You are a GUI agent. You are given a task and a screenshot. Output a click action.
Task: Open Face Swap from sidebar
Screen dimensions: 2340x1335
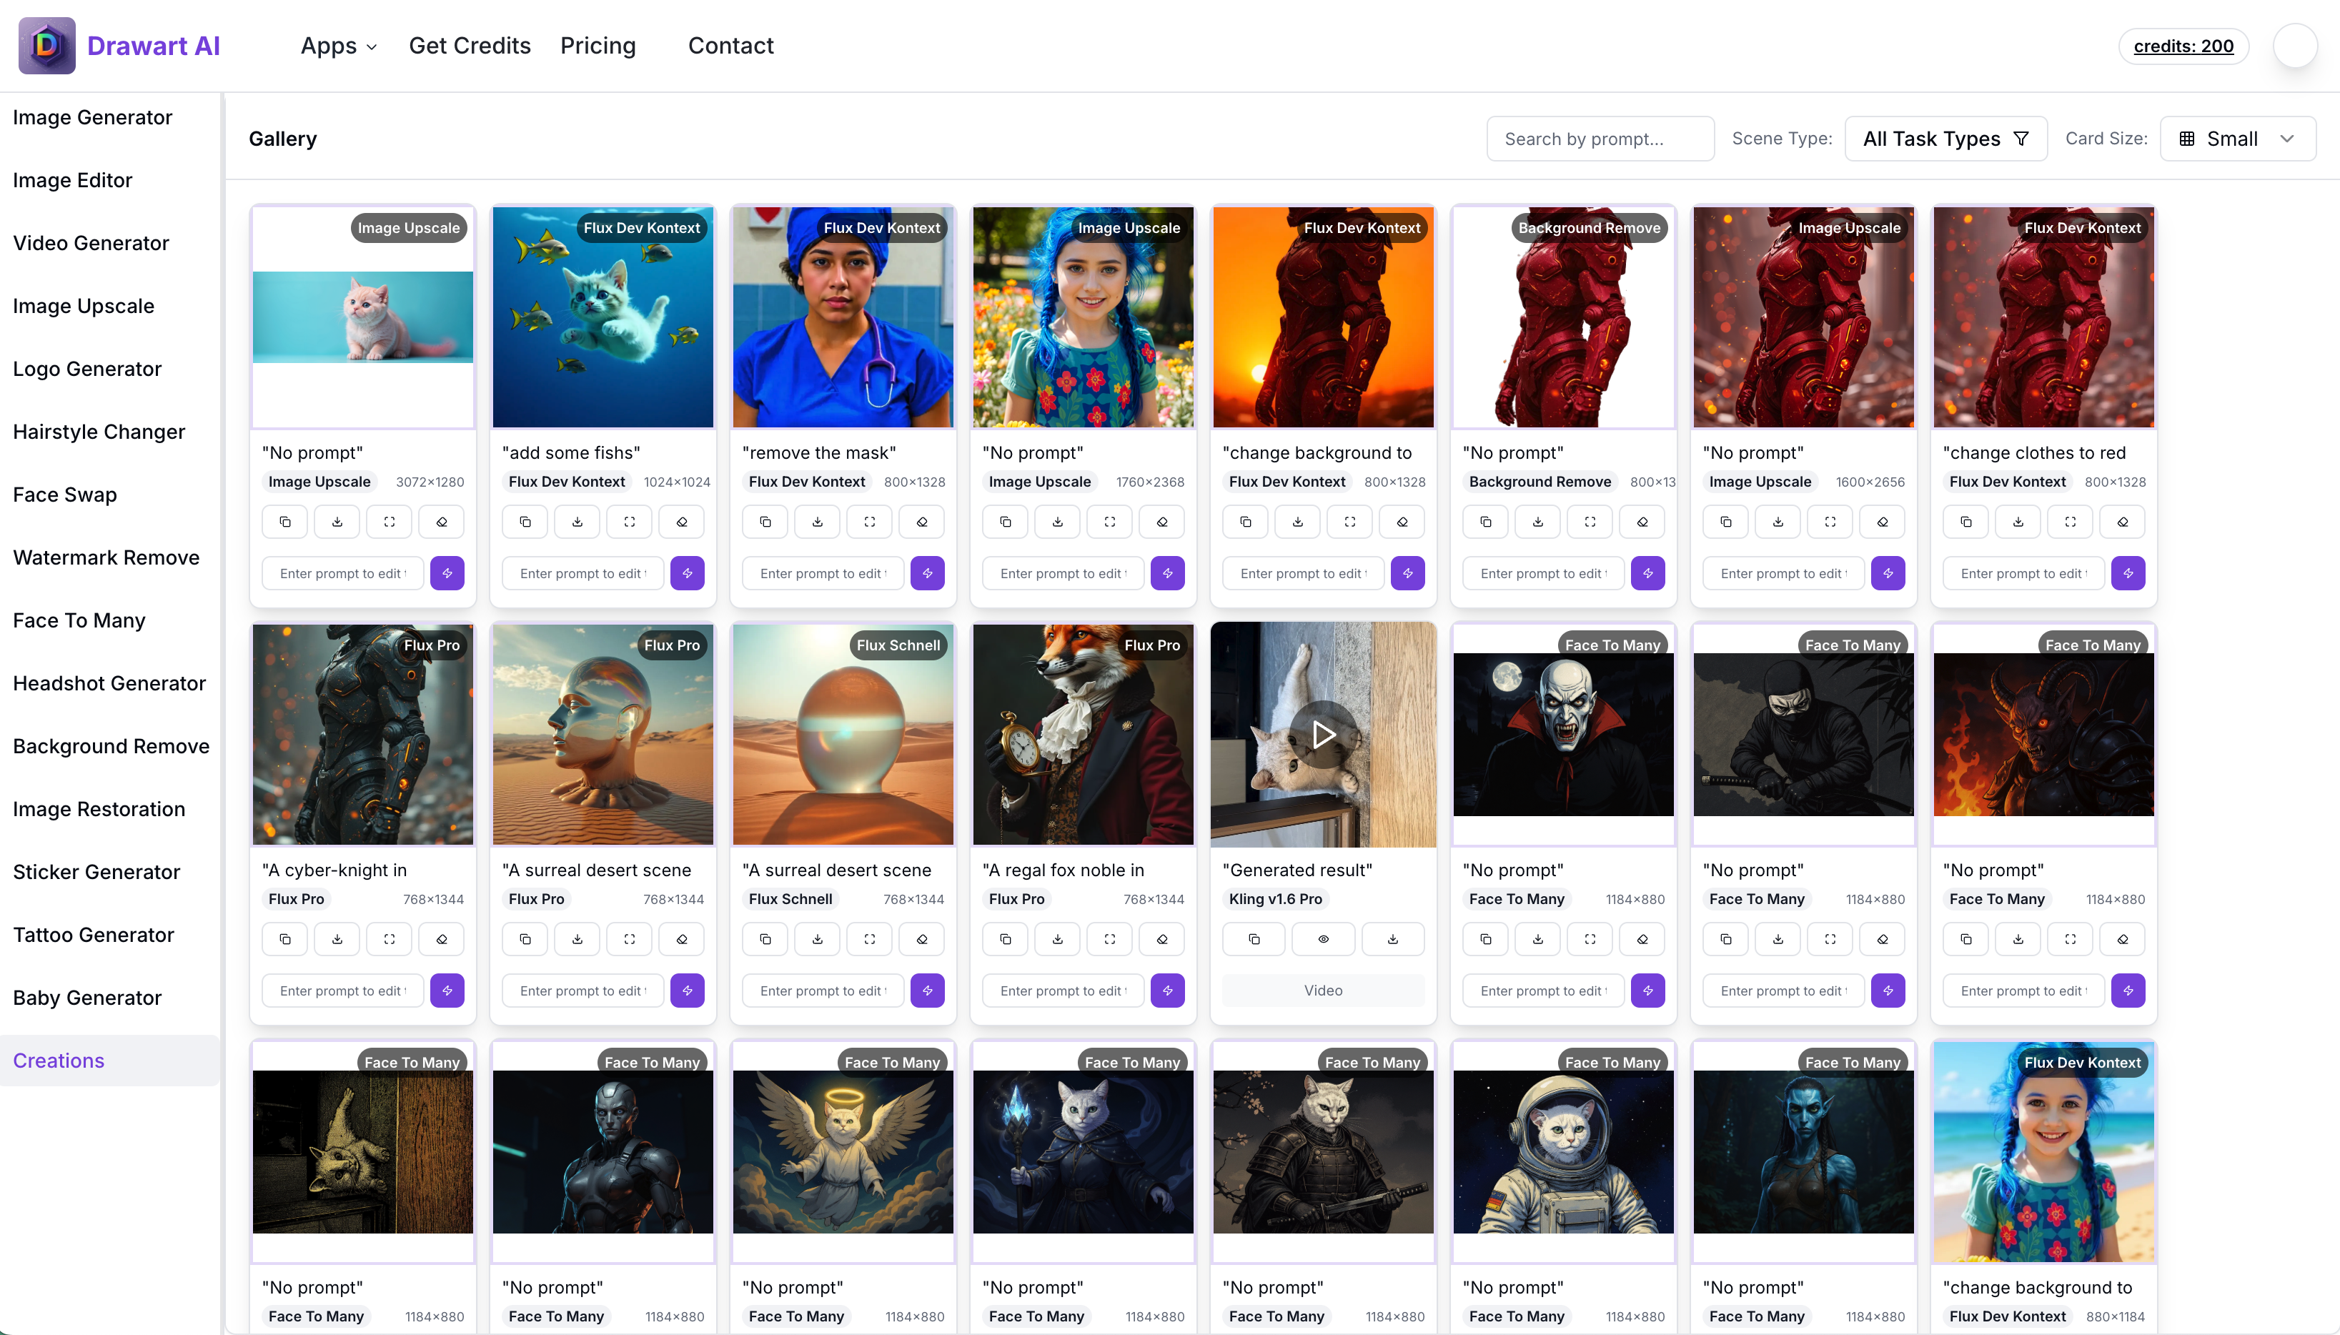pos(65,495)
